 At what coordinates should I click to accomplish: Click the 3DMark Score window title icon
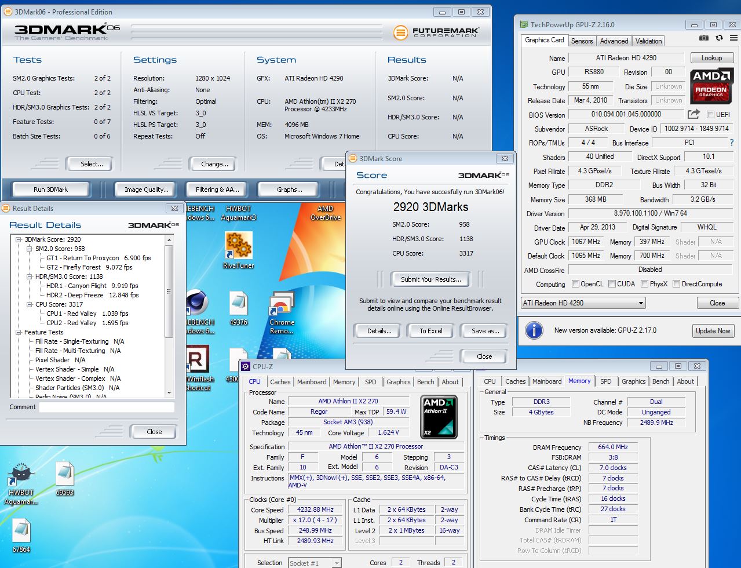pos(353,158)
